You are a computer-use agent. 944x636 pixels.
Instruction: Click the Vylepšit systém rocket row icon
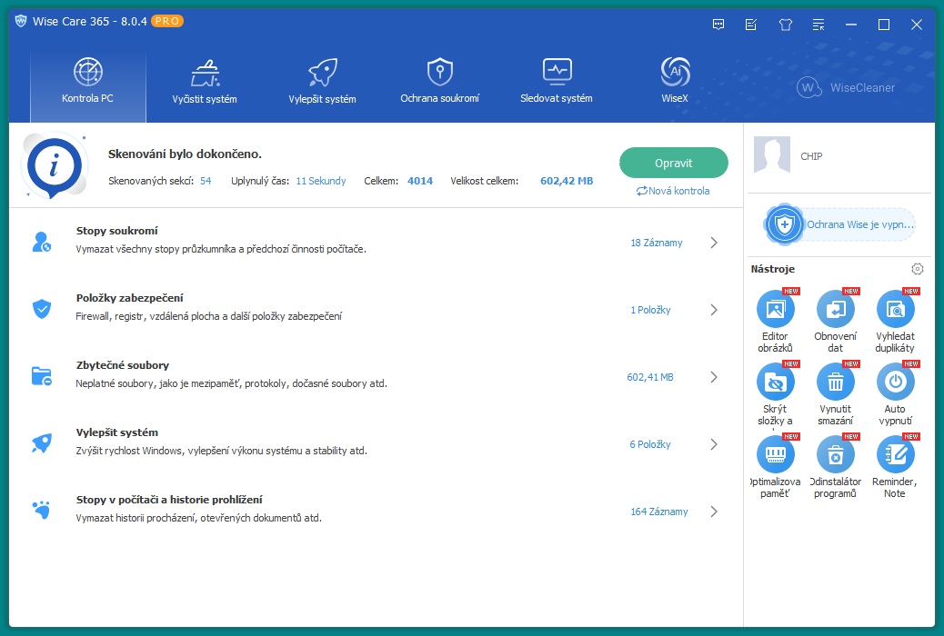[42, 444]
